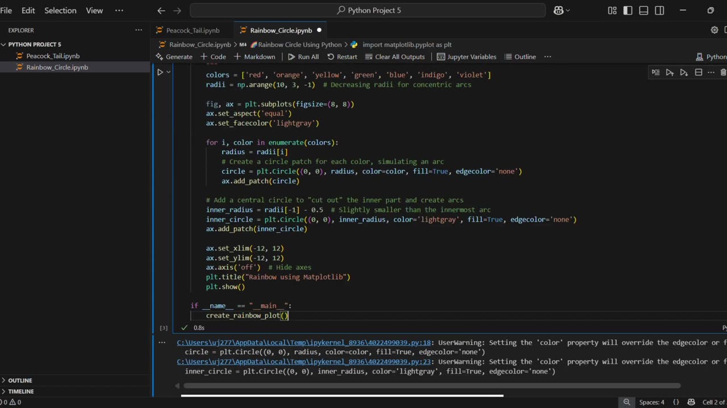This screenshot has height=408, width=727.
Task: Toggle primary side bar visibility
Action: [x=628, y=10]
